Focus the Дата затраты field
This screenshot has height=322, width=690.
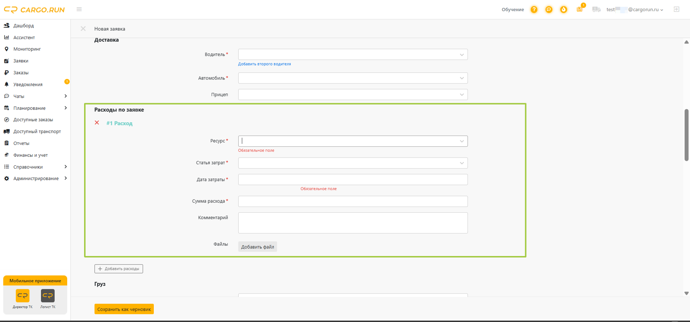353,180
